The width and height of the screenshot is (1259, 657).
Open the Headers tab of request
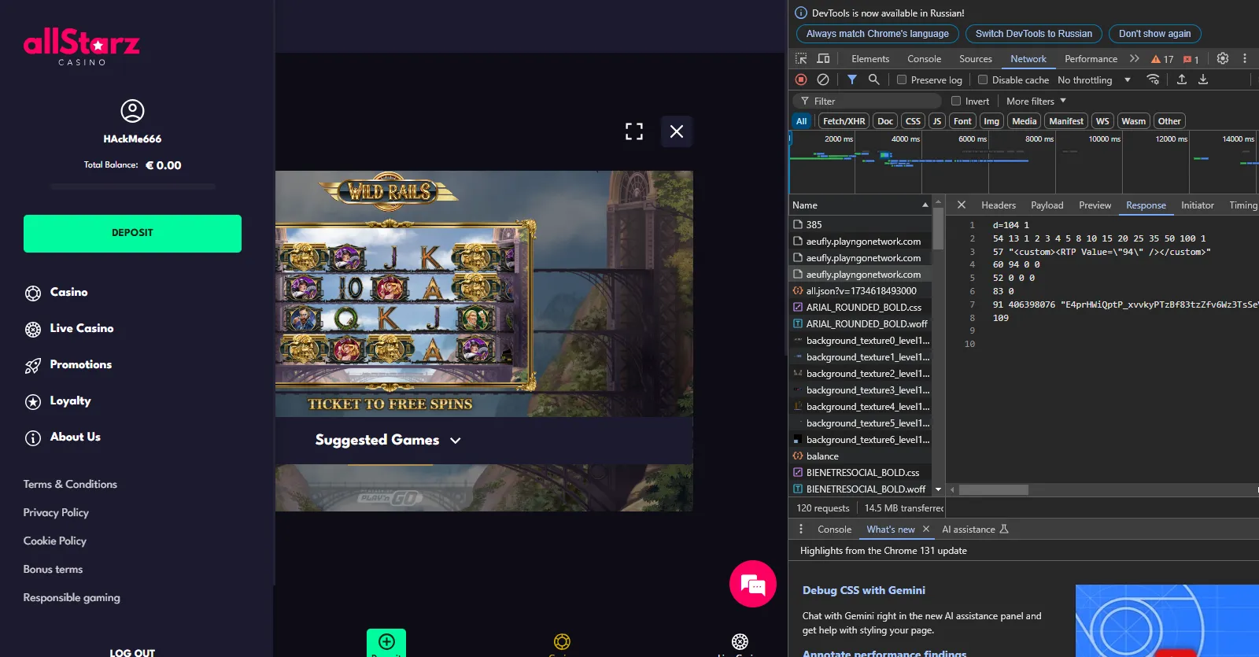click(x=999, y=205)
